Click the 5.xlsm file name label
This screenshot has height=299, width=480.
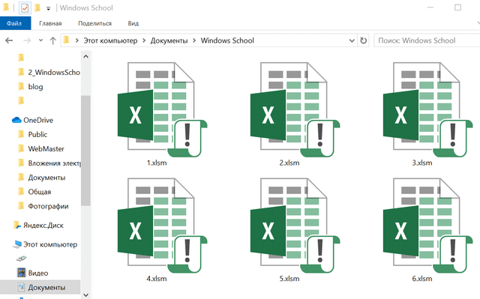(x=289, y=279)
